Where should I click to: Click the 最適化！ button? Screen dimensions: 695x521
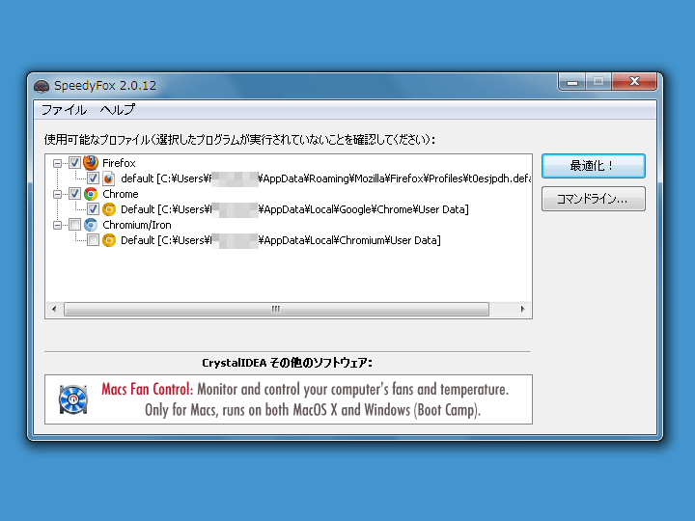(593, 166)
